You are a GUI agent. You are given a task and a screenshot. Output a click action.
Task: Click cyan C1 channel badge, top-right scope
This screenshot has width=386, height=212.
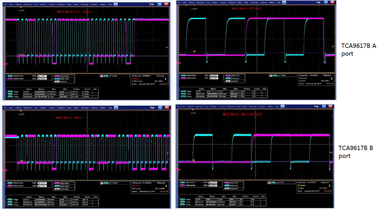click(184, 75)
